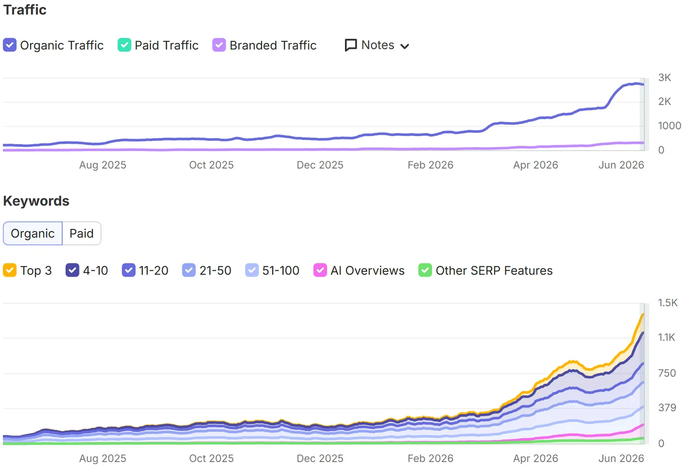This screenshot has width=684, height=467.
Task: Click the Other SERP Features label
Action: tap(494, 270)
